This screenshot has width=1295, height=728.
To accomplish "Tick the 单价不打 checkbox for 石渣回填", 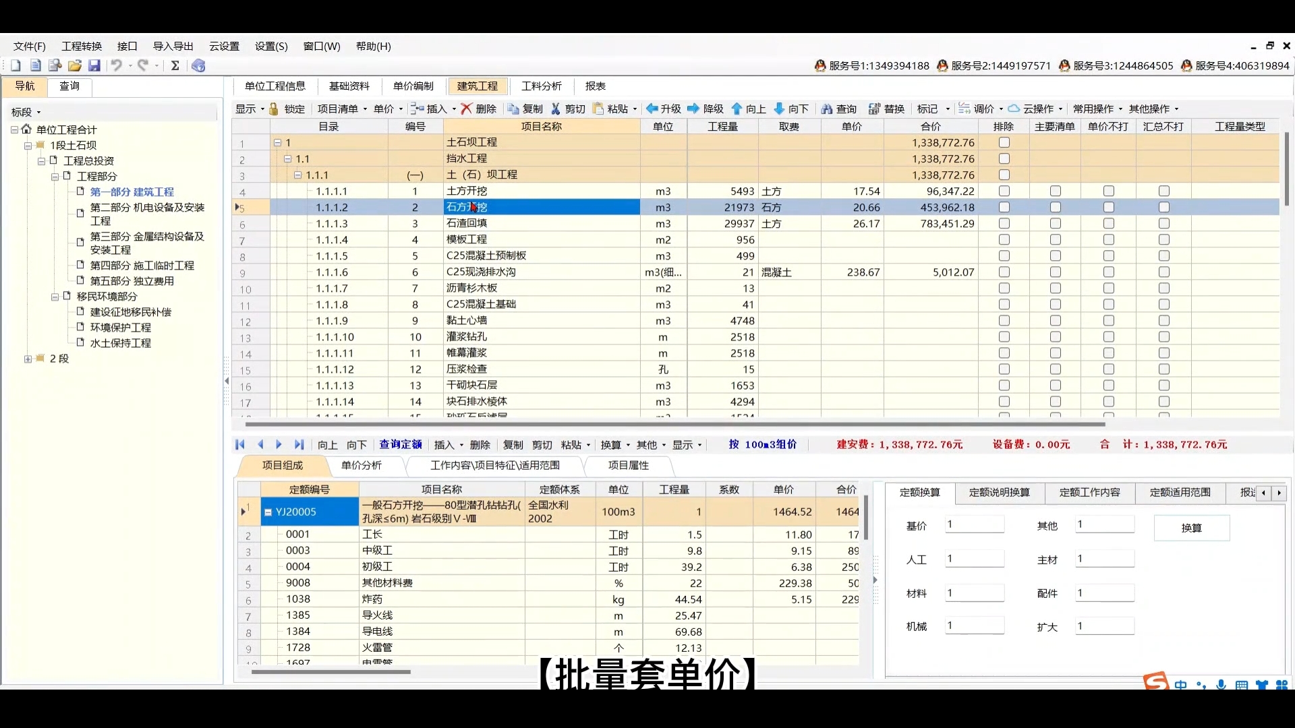I will click(x=1109, y=223).
